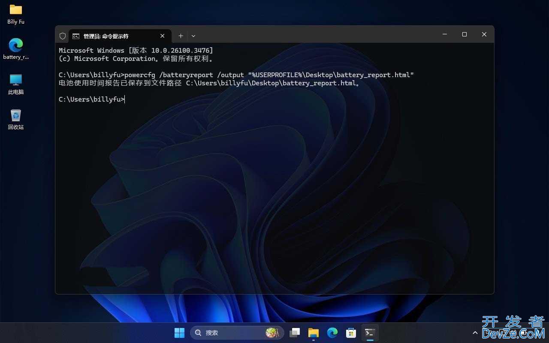Viewport: 549px width, 343px height.
Task: Select the 管理员: 命令提示符 tab
Action: point(119,36)
